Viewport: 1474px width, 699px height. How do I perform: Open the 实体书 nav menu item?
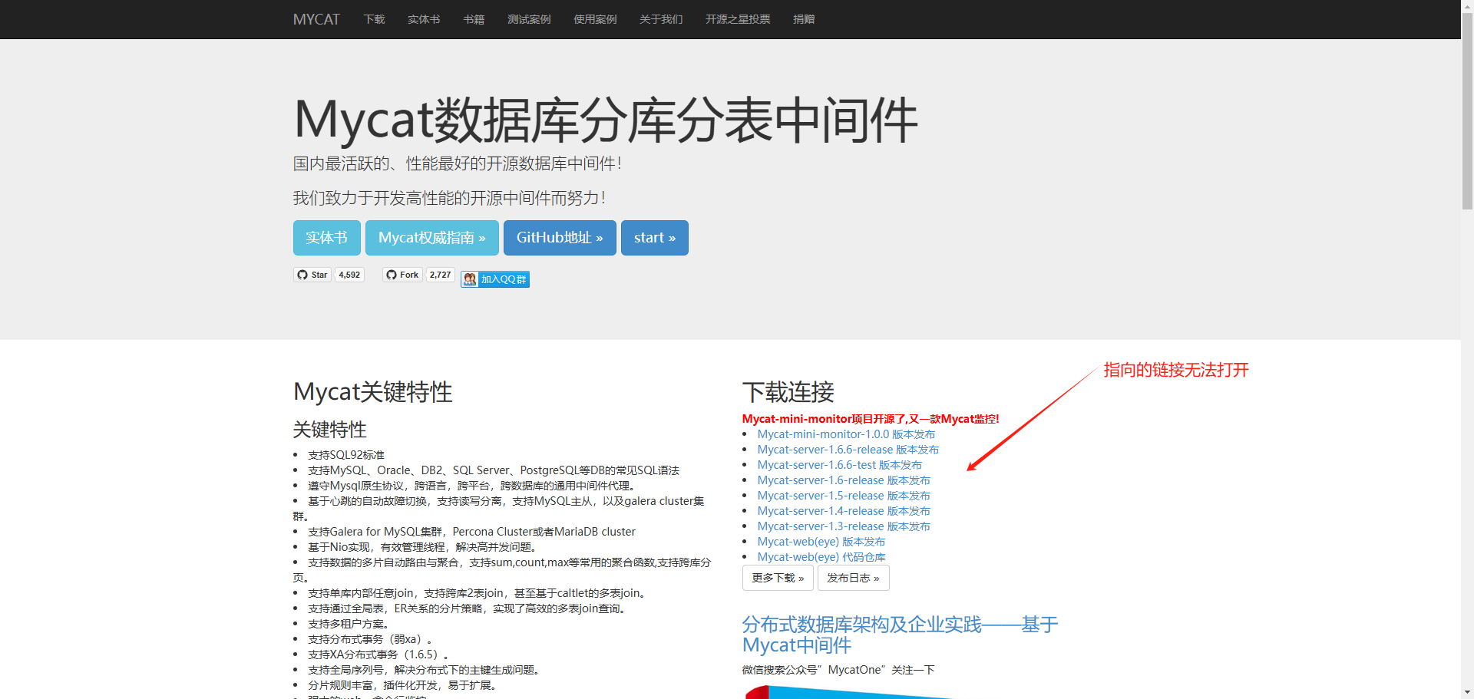(x=424, y=19)
